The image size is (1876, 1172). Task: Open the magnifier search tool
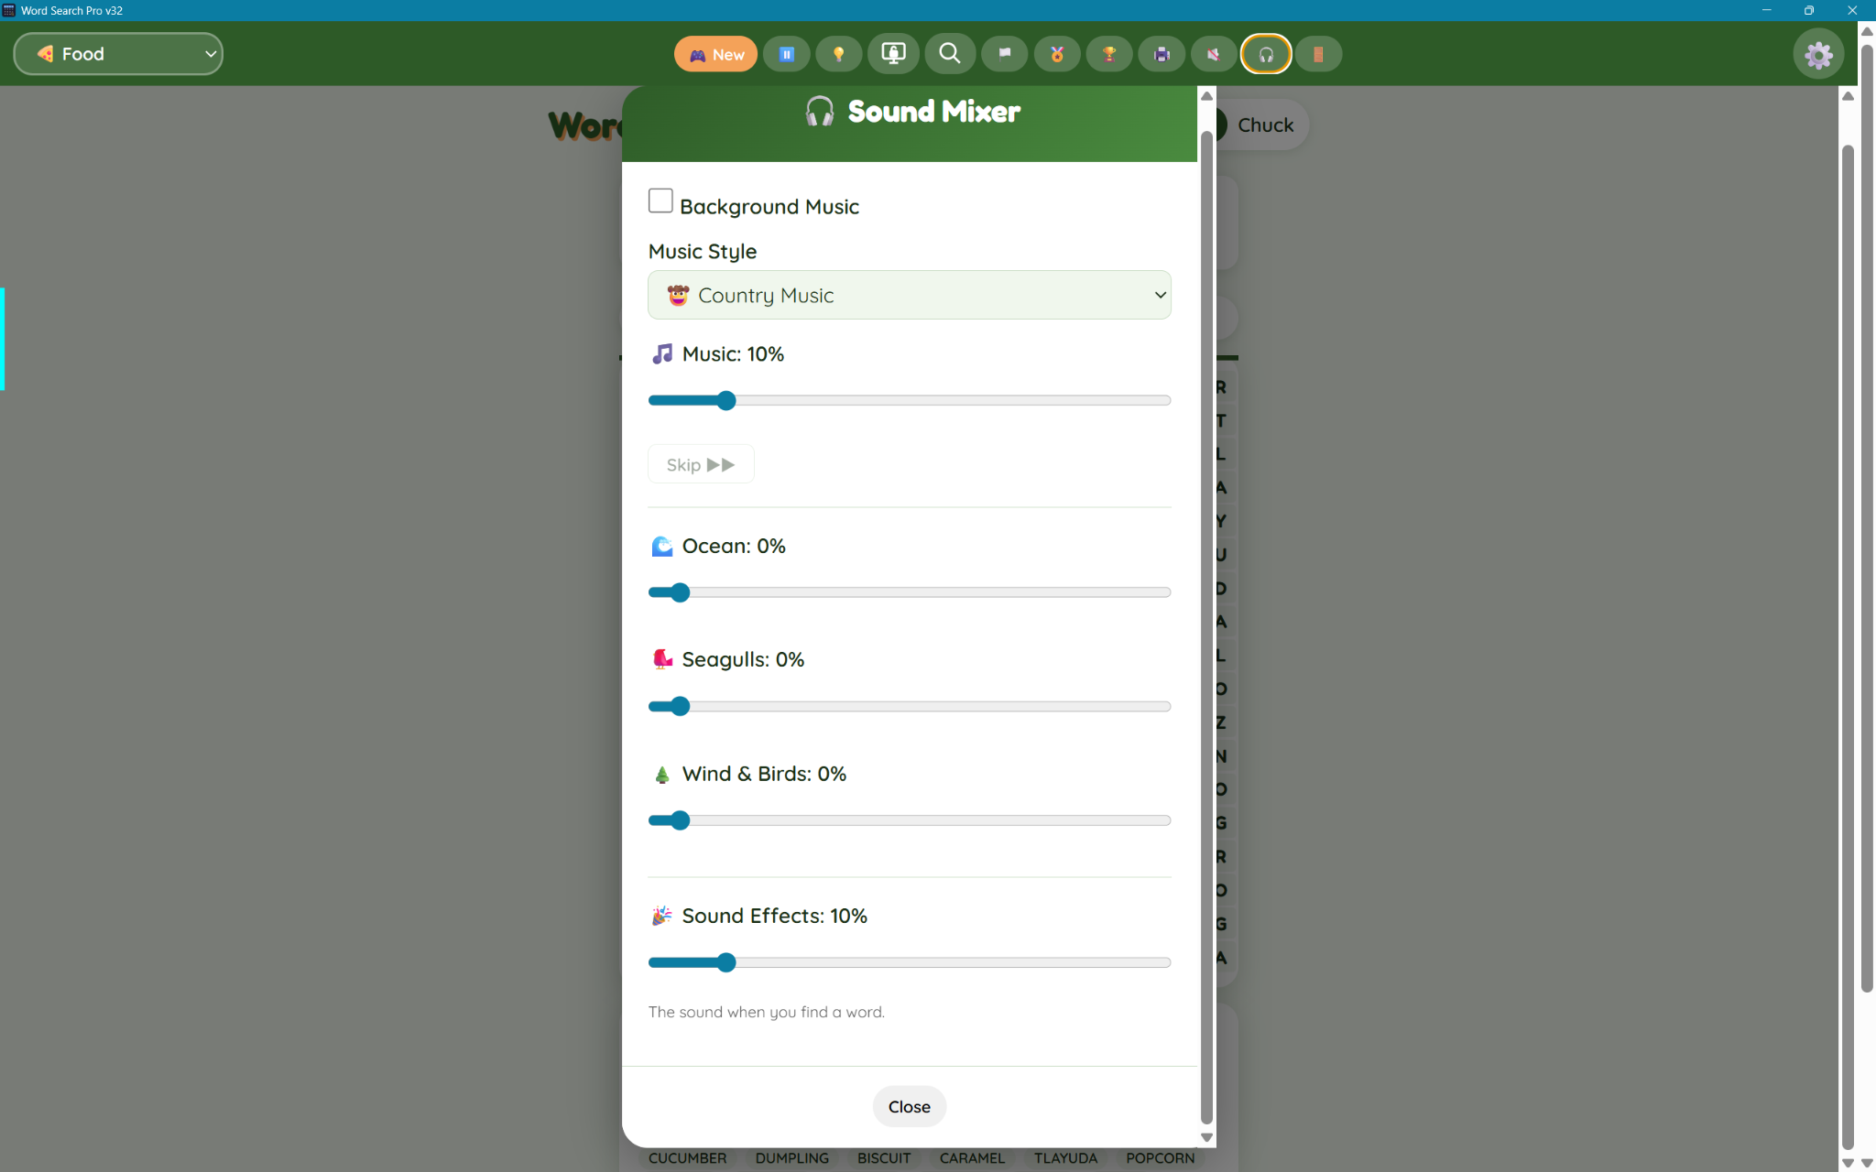(x=950, y=54)
